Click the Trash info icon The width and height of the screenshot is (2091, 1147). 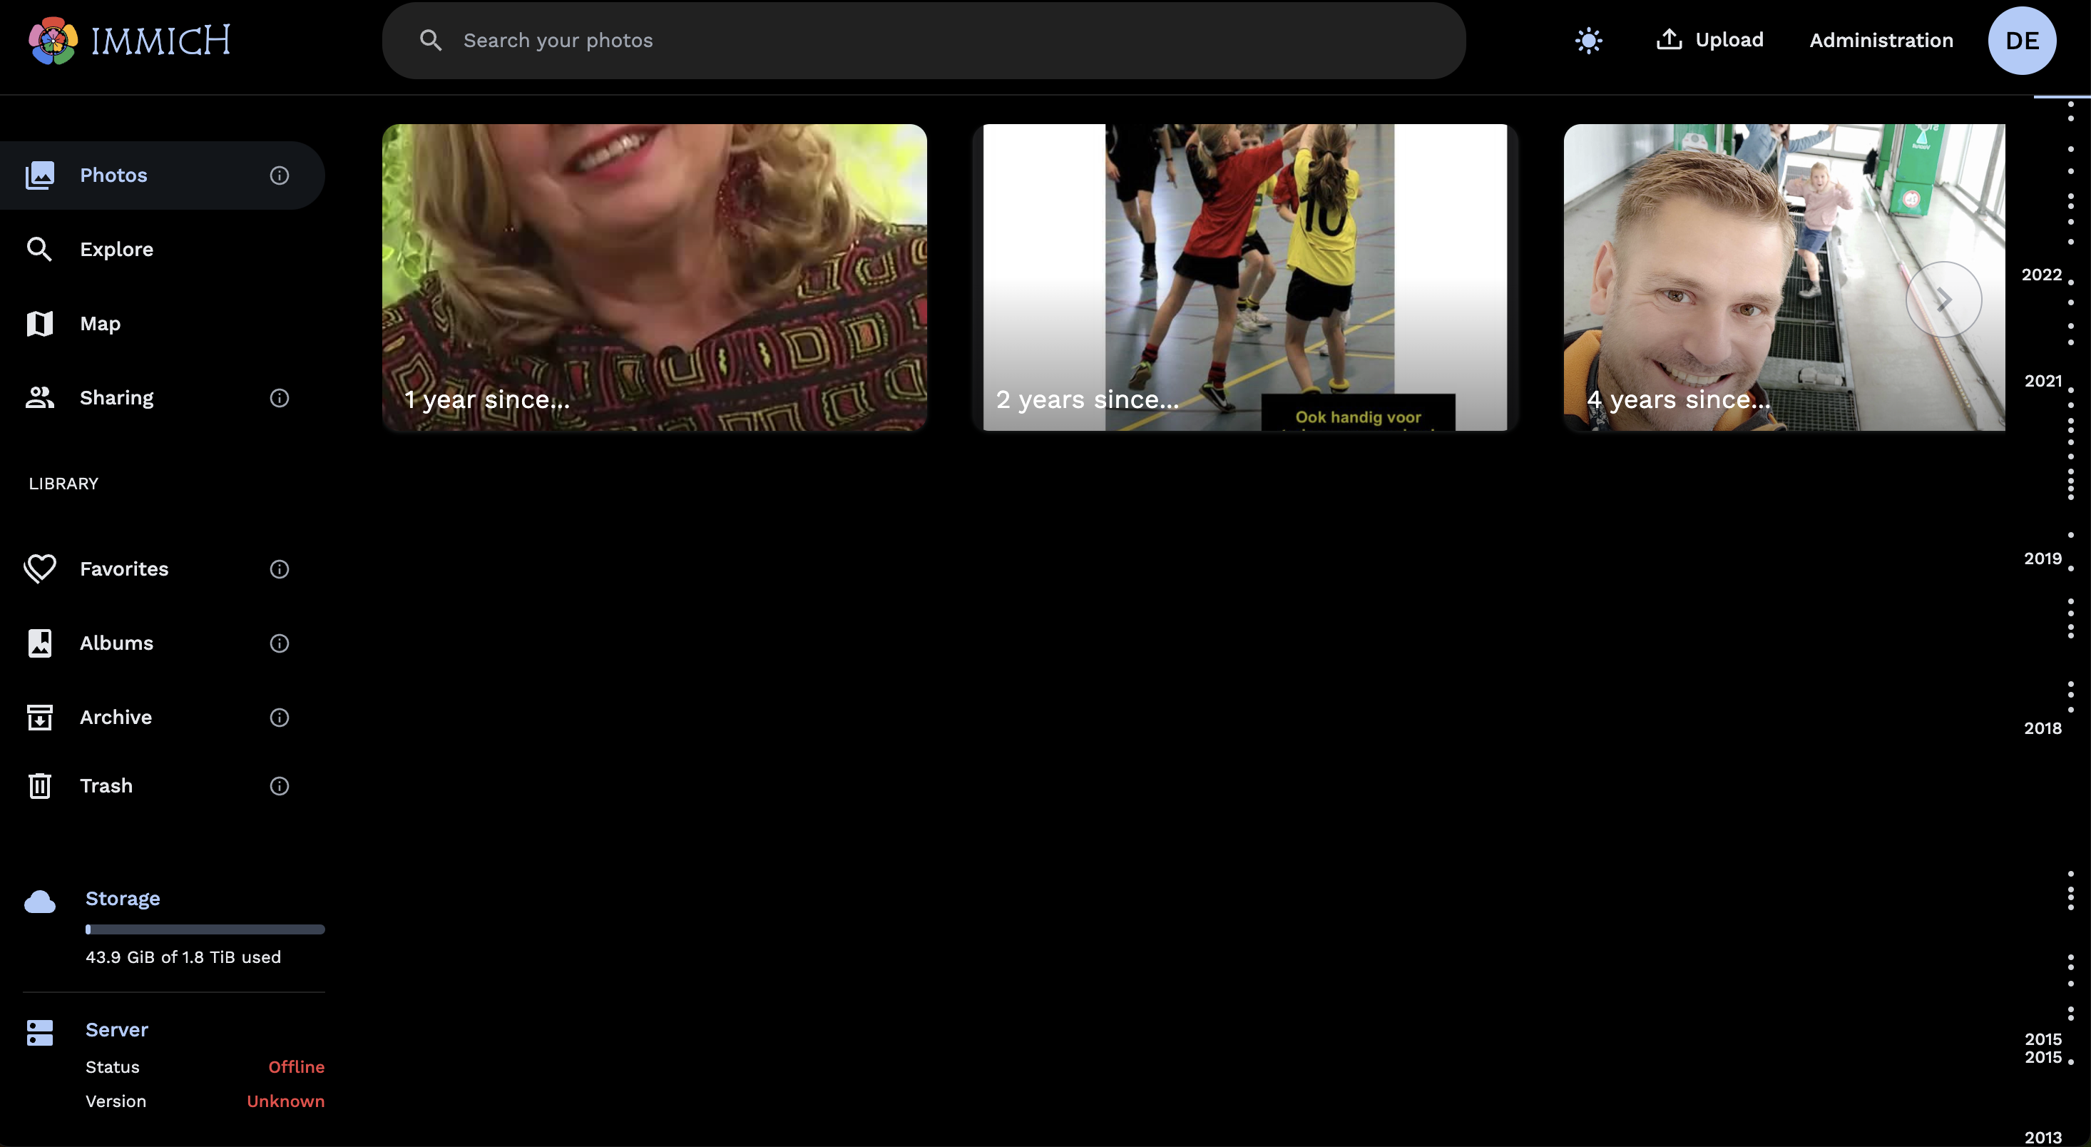(x=280, y=786)
